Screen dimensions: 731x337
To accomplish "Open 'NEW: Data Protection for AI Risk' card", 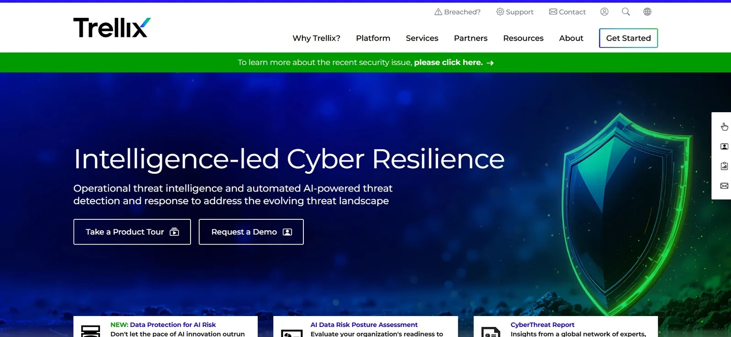I will (x=165, y=327).
